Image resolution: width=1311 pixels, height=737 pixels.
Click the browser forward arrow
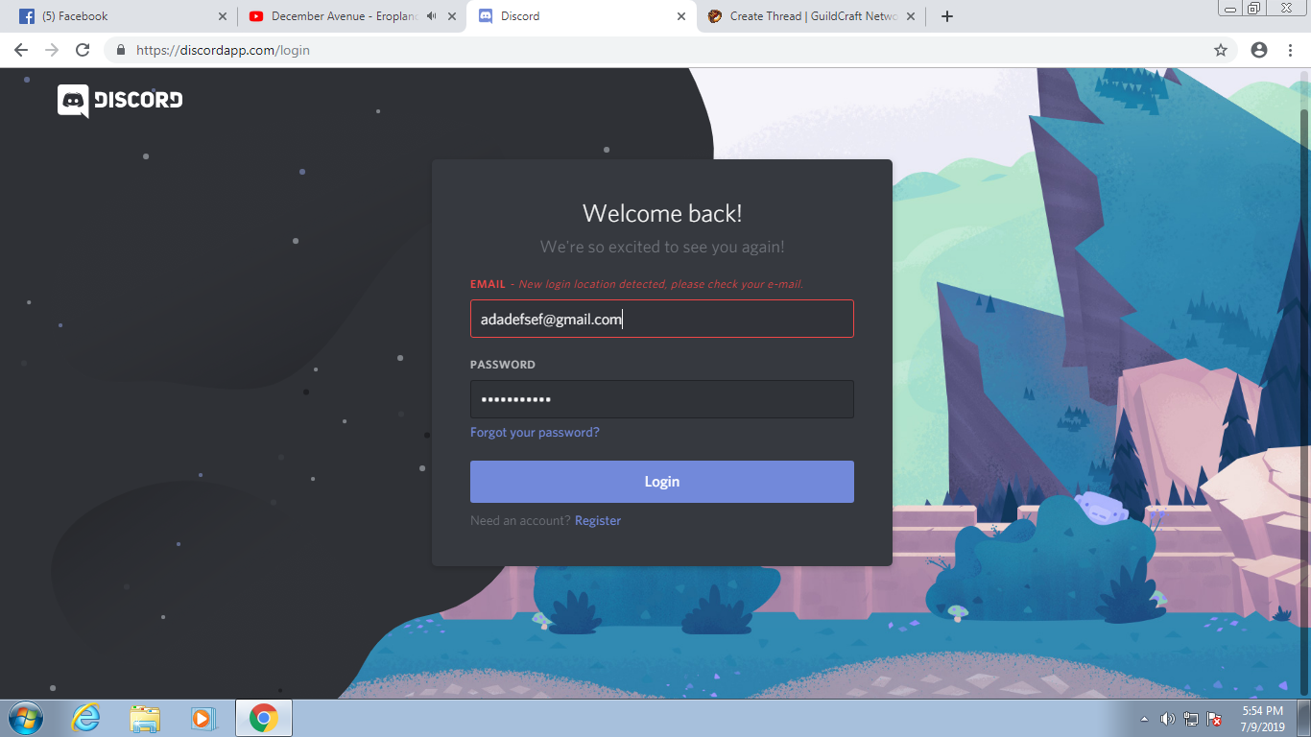(x=52, y=50)
